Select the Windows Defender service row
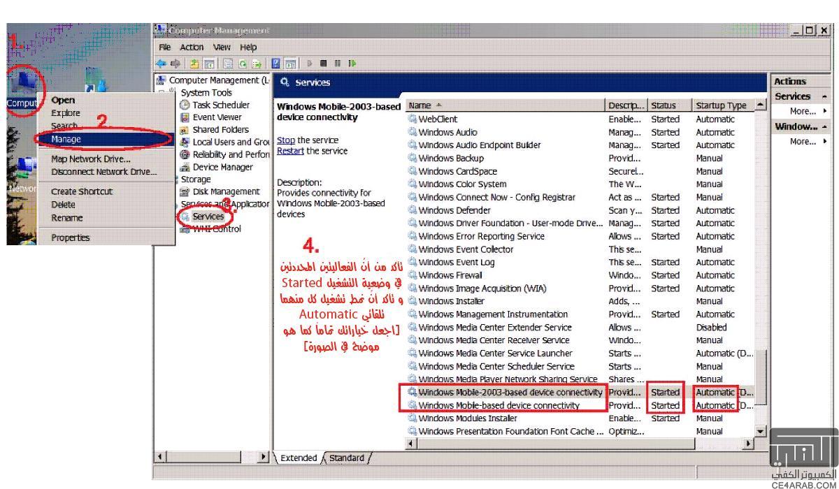 click(581, 210)
